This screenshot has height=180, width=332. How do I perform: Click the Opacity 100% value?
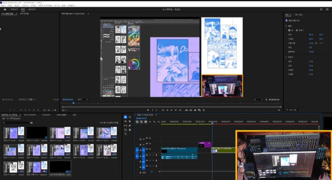click(311, 52)
